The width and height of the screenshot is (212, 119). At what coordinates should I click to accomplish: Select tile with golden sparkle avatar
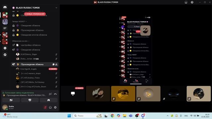coord(148,94)
